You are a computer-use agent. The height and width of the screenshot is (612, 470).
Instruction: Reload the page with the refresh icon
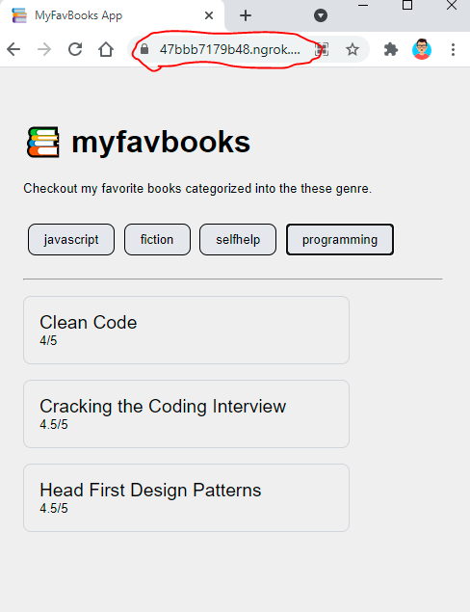(x=75, y=49)
